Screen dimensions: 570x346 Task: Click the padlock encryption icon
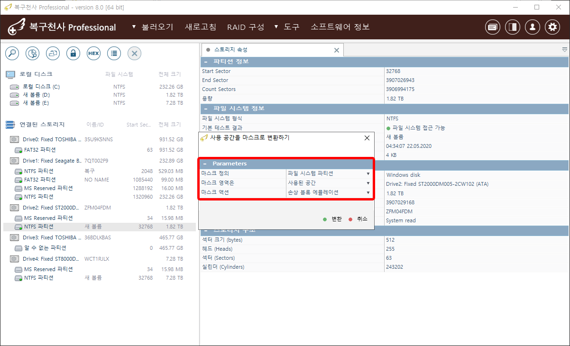[x=73, y=54]
